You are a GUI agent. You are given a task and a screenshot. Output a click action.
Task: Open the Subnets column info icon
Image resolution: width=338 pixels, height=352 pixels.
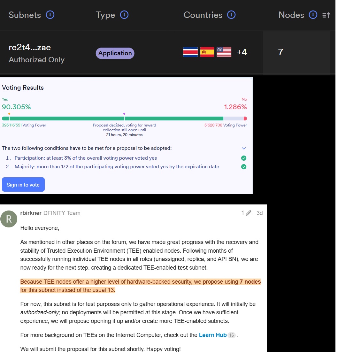point(50,15)
